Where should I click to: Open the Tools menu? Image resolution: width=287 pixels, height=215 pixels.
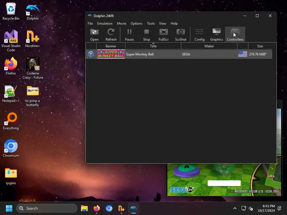[x=151, y=24]
